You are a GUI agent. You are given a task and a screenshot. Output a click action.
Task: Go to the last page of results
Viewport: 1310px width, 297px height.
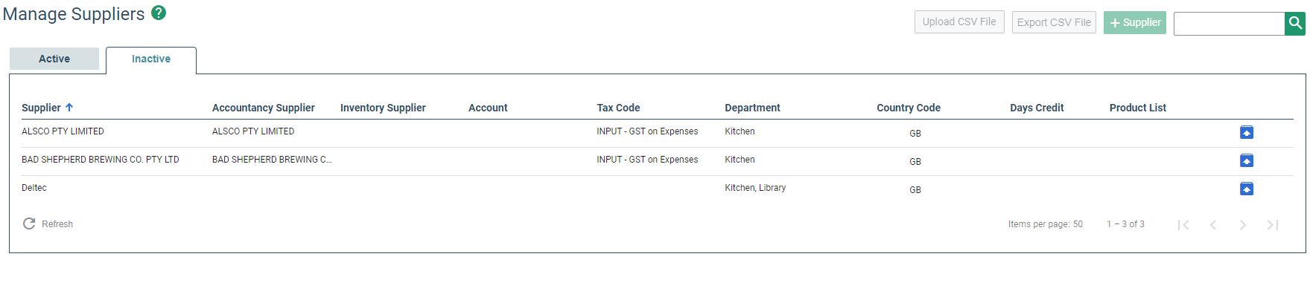pos(1273,224)
